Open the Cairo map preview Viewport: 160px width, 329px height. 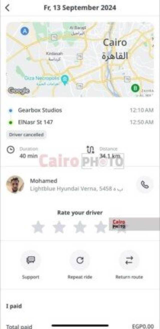coord(80,60)
